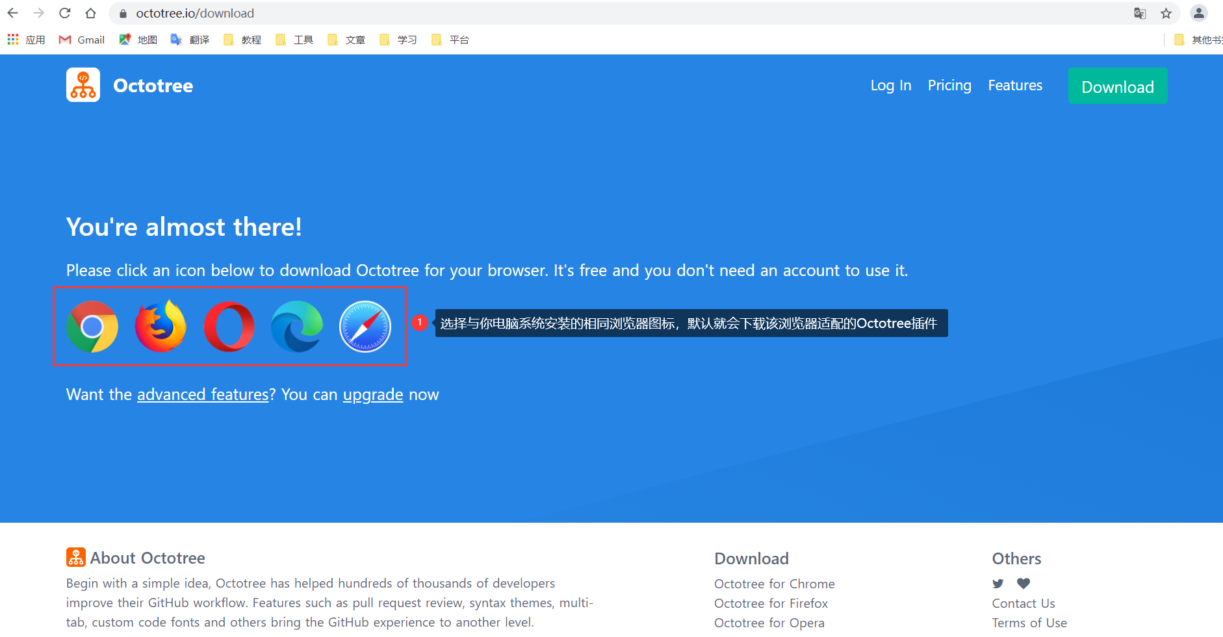Image resolution: width=1223 pixels, height=637 pixels.
Task: Open the Contact Us link
Action: pyautogui.click(x=1023, y=603)
